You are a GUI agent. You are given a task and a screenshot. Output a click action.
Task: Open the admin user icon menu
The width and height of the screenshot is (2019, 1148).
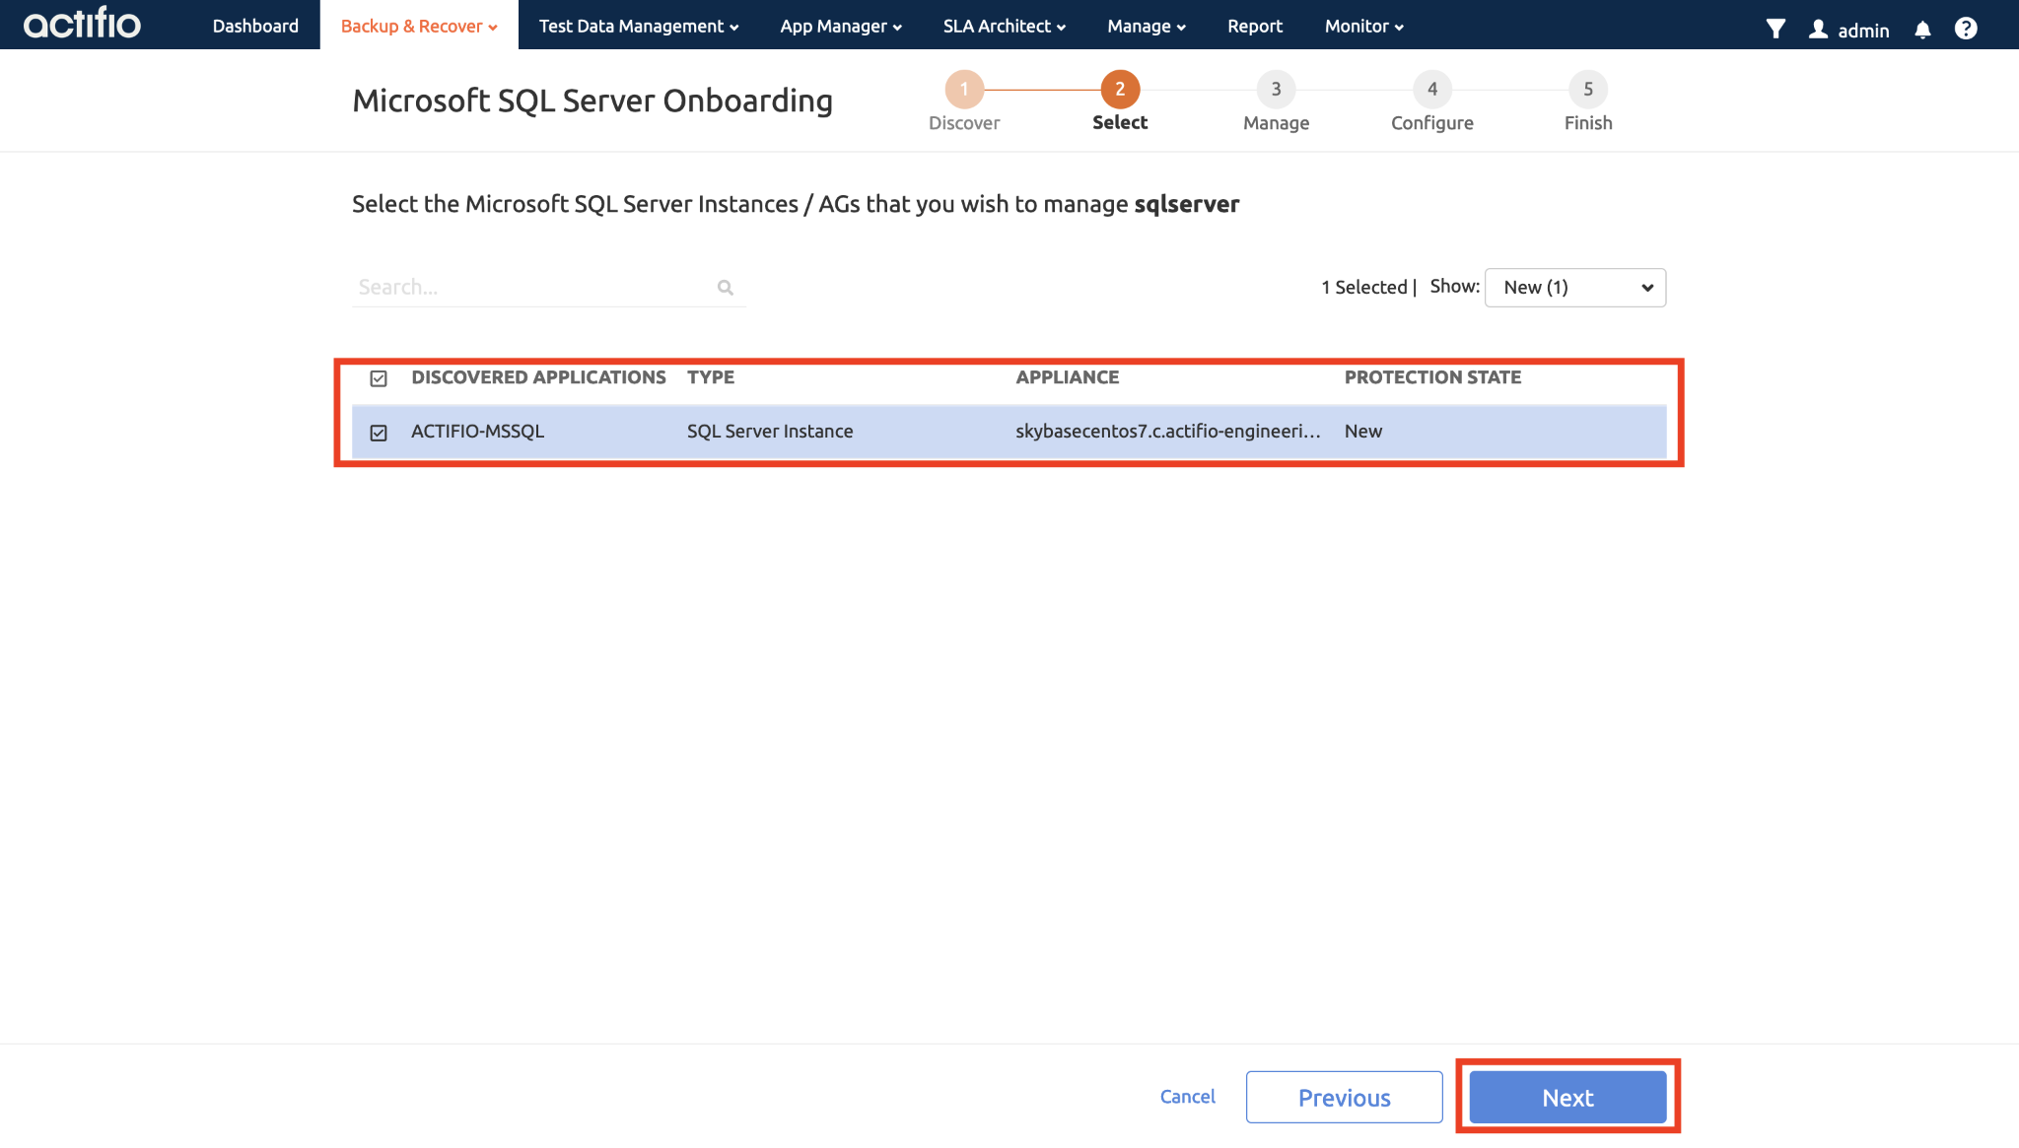[x=1819, y=30]
